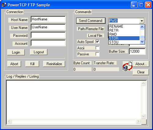153x130 pixels.
Task: Click the log area horizontal scroll right arrow
Action: 138,121
